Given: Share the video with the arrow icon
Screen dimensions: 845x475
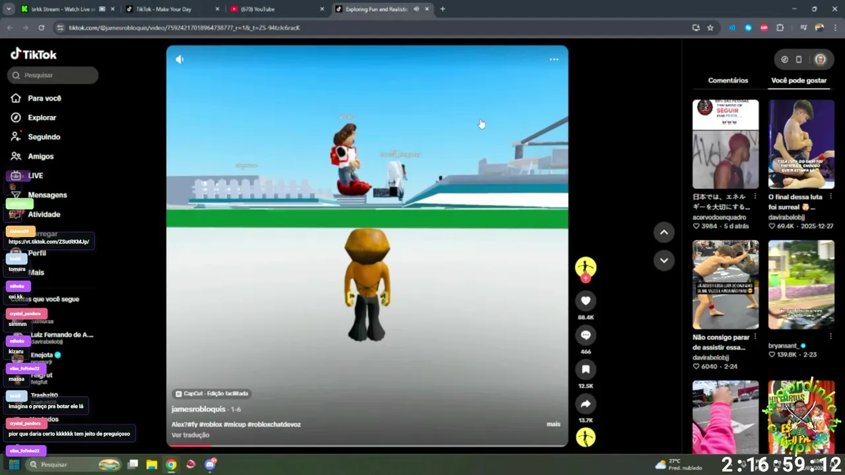Looking at the screenshot, I should [x=586, y=404].
